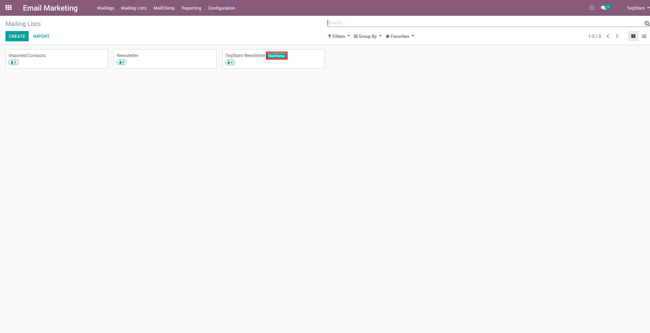Image resolution: width=650 pixels, height=333 pixels.
Task: Click the IMPORT button
Action: click(x=41, y=36)
